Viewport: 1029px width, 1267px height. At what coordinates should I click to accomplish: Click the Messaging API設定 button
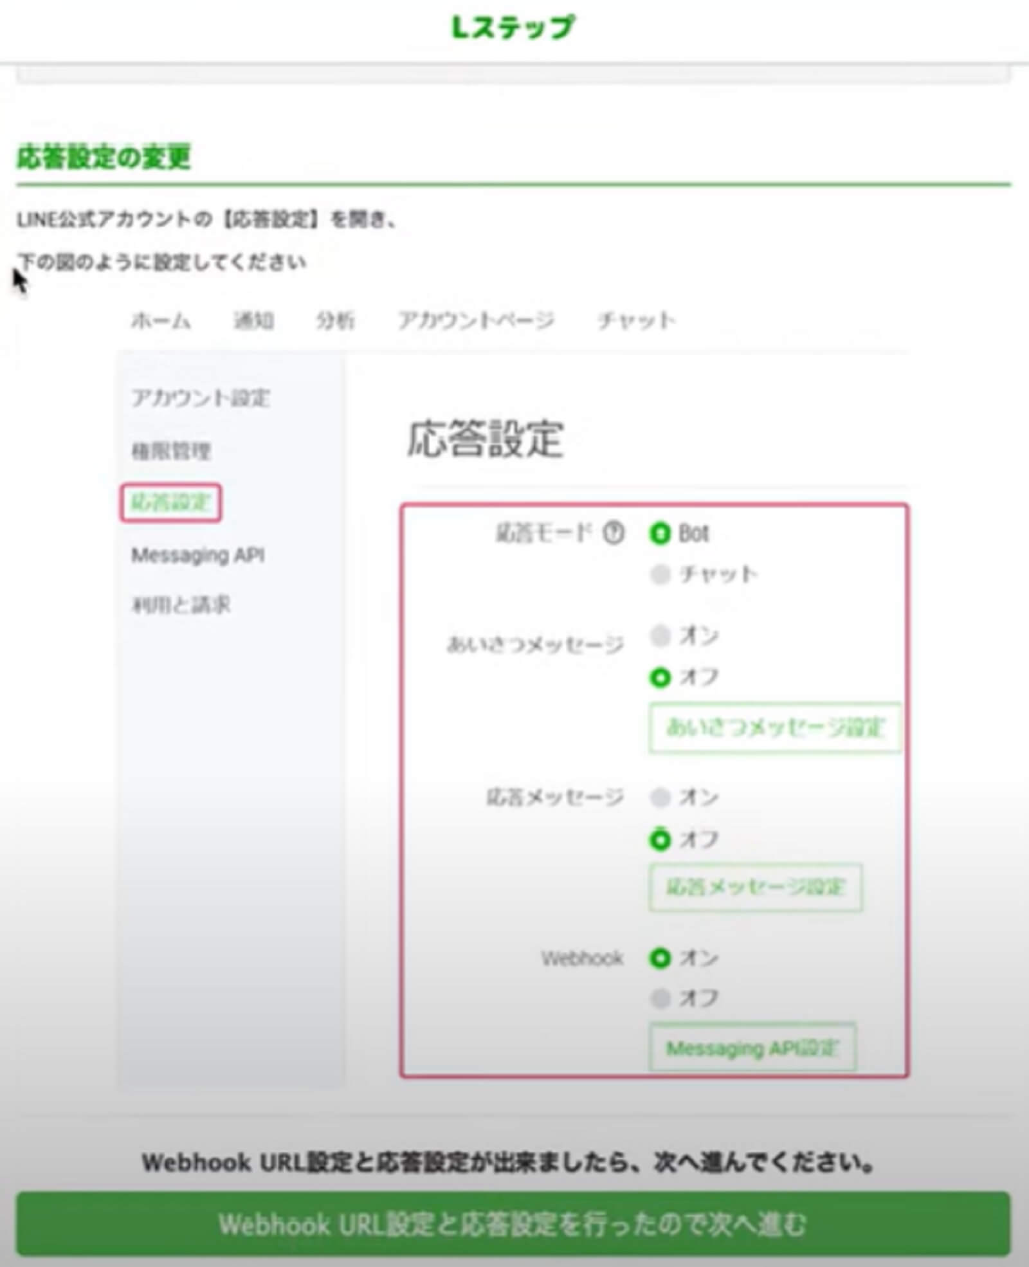pyautogui.click(x=752, y=1048)
